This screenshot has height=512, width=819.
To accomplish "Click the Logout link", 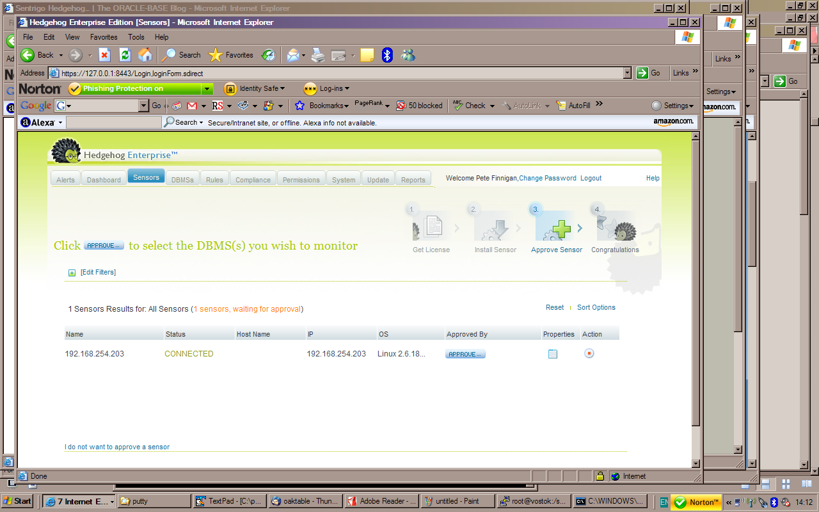I will [x=591, y=178].
